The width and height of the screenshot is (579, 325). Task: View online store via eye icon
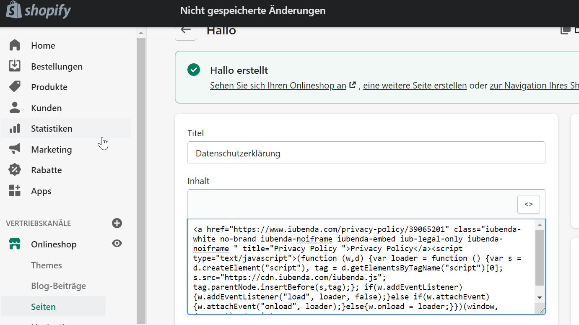(117, 244)
